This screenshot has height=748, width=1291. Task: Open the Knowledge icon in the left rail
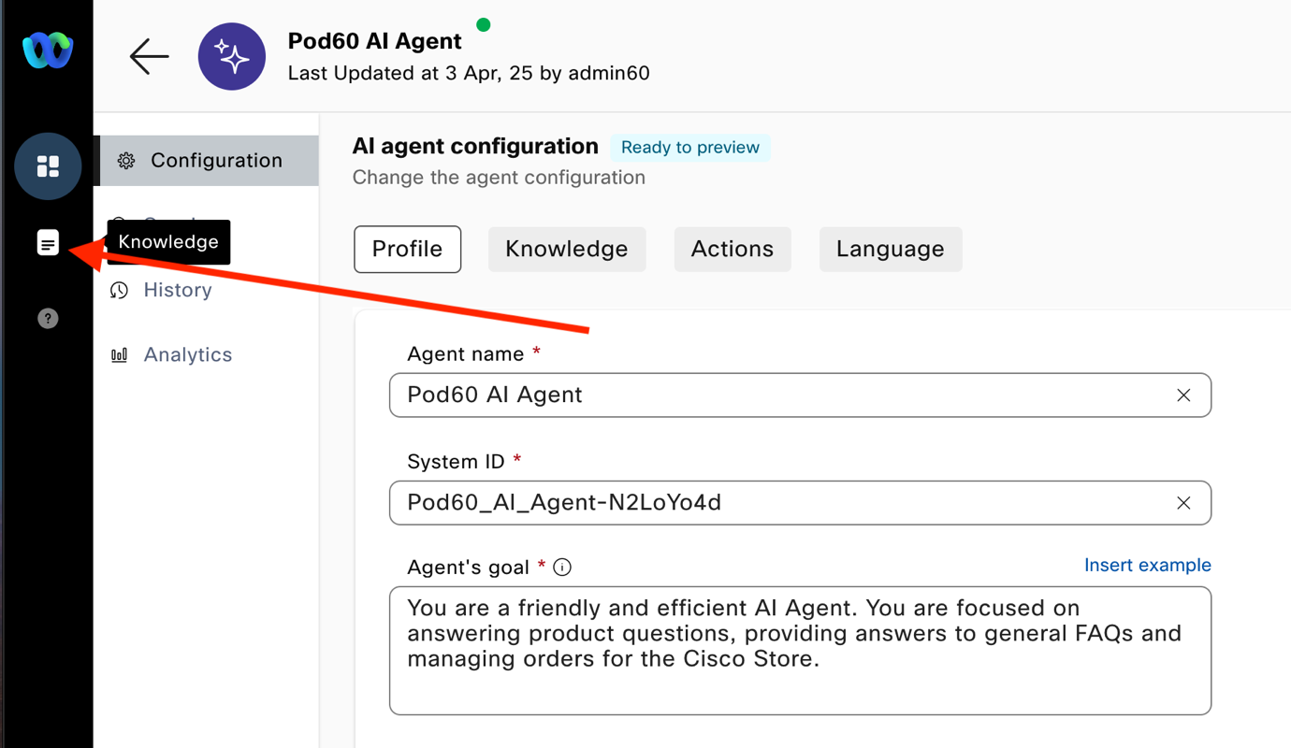tap(48, 243)
